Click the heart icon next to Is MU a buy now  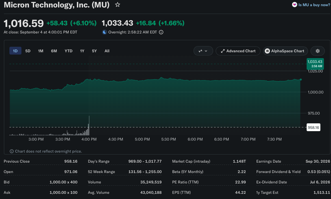pos(295,5)
